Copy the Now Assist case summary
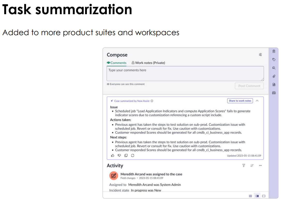Screen dimensions: 284x202 tap(126, 155)
